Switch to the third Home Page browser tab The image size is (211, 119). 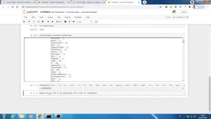tap(89, 2)
